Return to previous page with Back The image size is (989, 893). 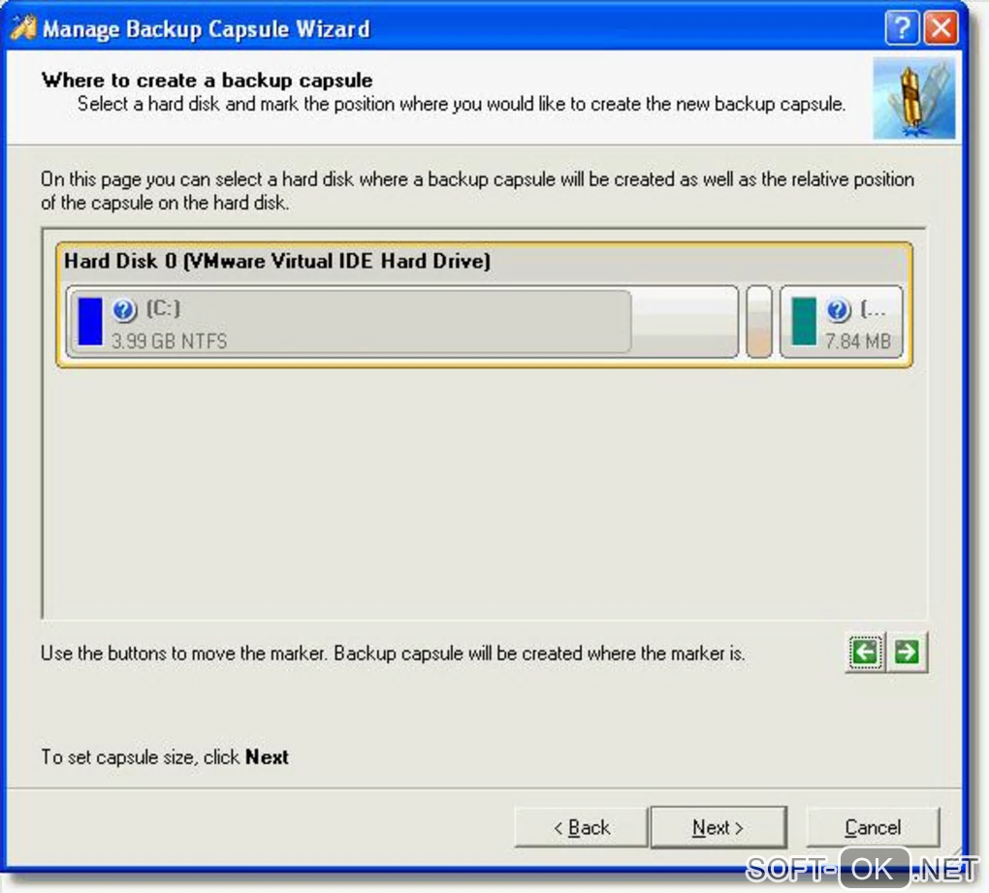pos(581,827)
